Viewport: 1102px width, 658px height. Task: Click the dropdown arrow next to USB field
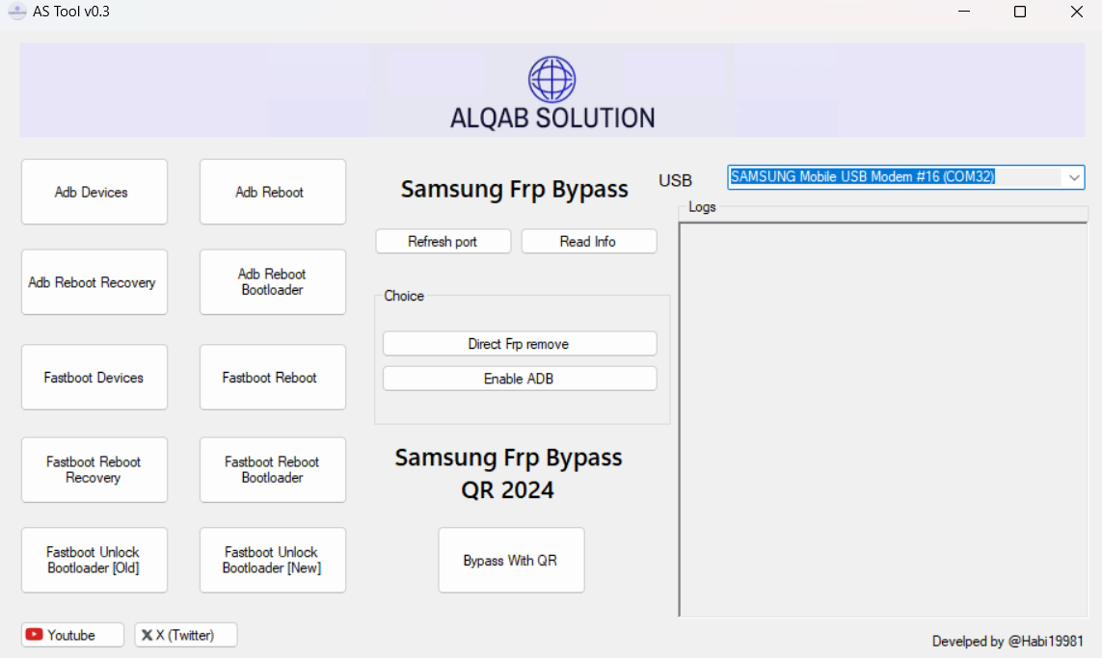coord(1074,177)
